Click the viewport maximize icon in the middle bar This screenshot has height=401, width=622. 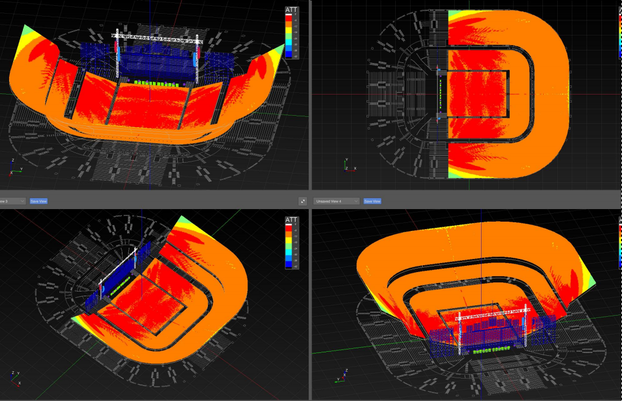(x=302, y=201)
